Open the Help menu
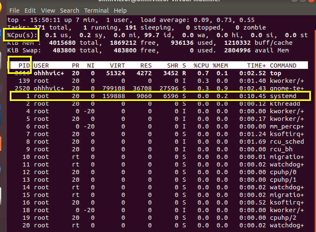 [120, 11]
